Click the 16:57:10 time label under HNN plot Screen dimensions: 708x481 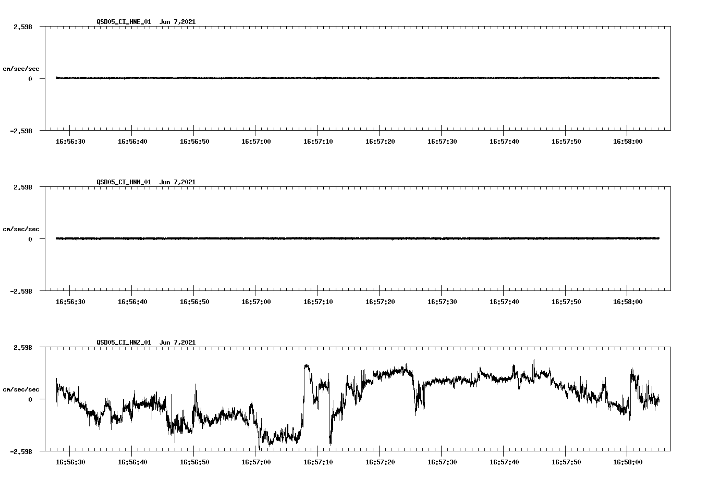pyautogui.click(x=318, y=302)
